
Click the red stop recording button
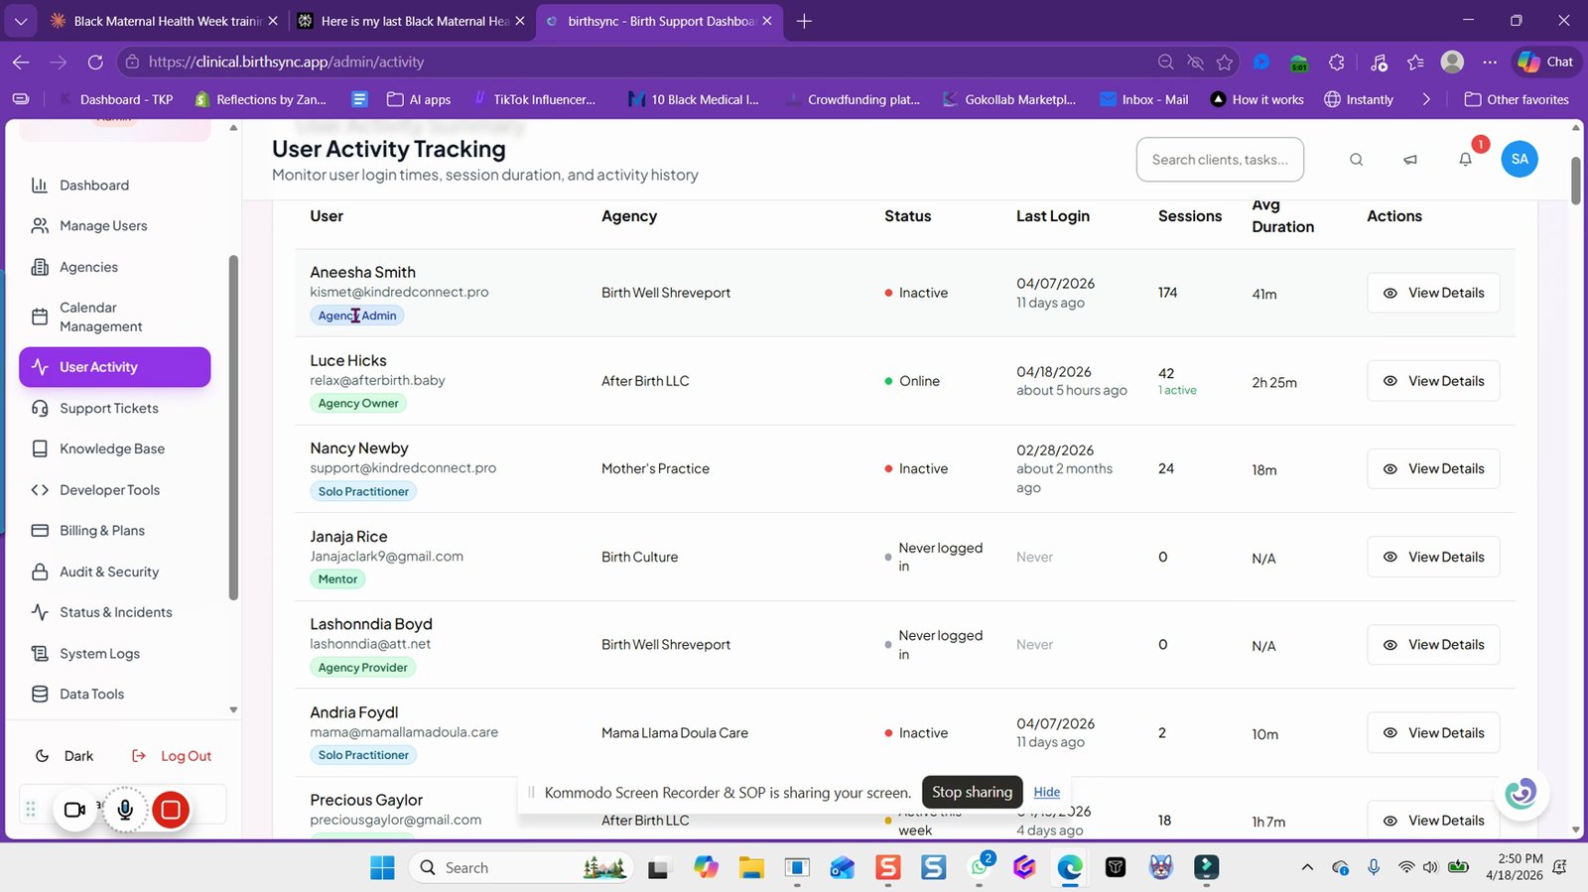(171, 810)
